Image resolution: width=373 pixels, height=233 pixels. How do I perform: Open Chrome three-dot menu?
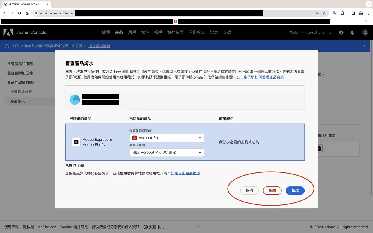point(368,13)
